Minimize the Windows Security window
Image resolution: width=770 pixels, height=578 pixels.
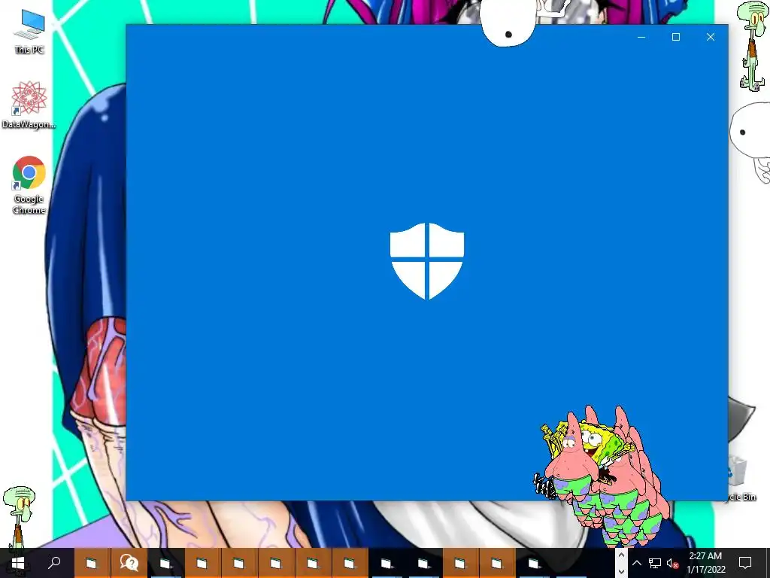tap(641, 38)
